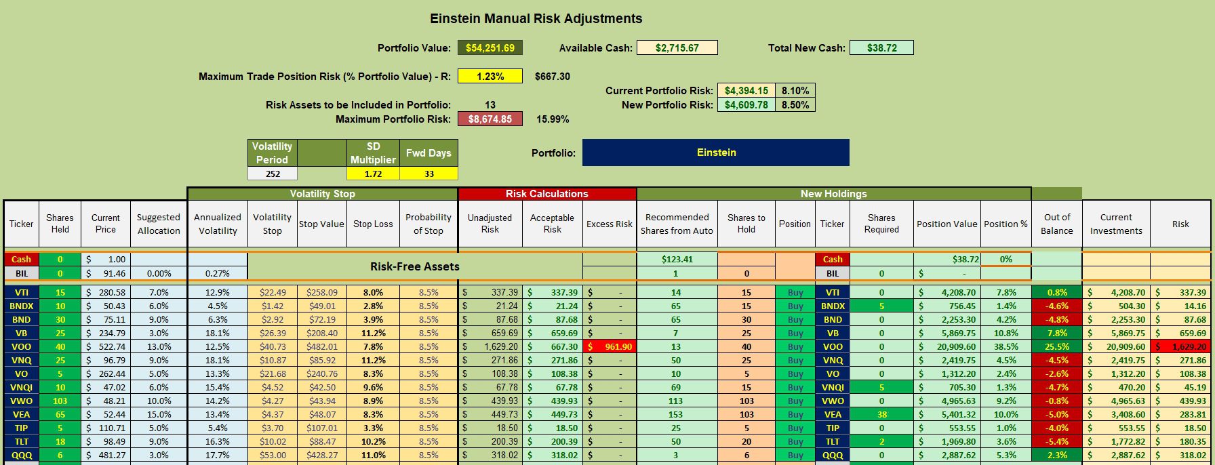
Task: Select the Out of Balance column header
Action: [x=1056, y=224]
